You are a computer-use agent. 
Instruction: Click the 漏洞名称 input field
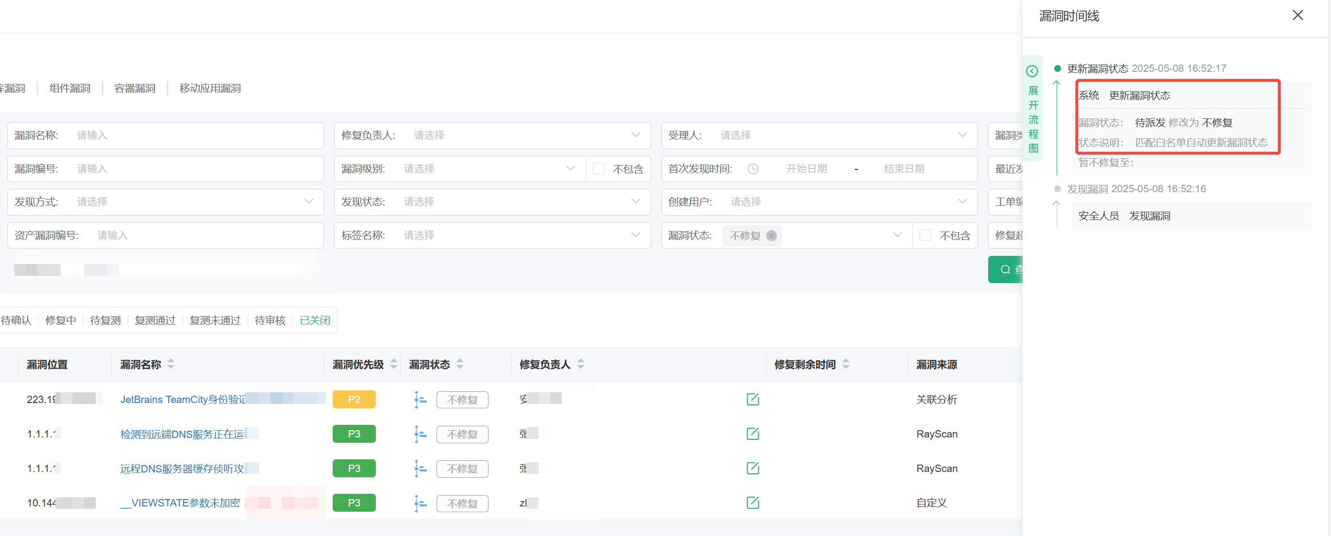pyautogui.click(x=196, y=135)
